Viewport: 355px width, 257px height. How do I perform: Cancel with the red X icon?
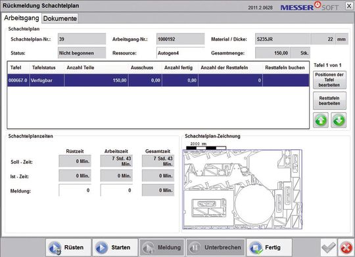346,248
